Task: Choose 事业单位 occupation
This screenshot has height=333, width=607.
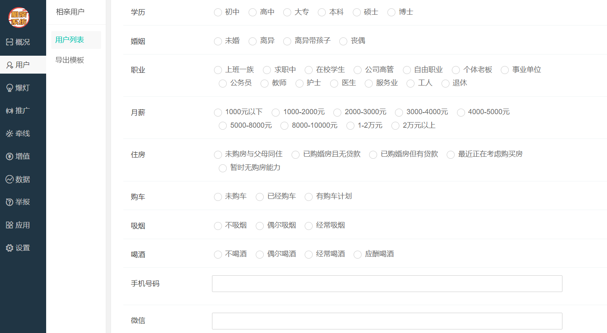Action: point(505,70)
